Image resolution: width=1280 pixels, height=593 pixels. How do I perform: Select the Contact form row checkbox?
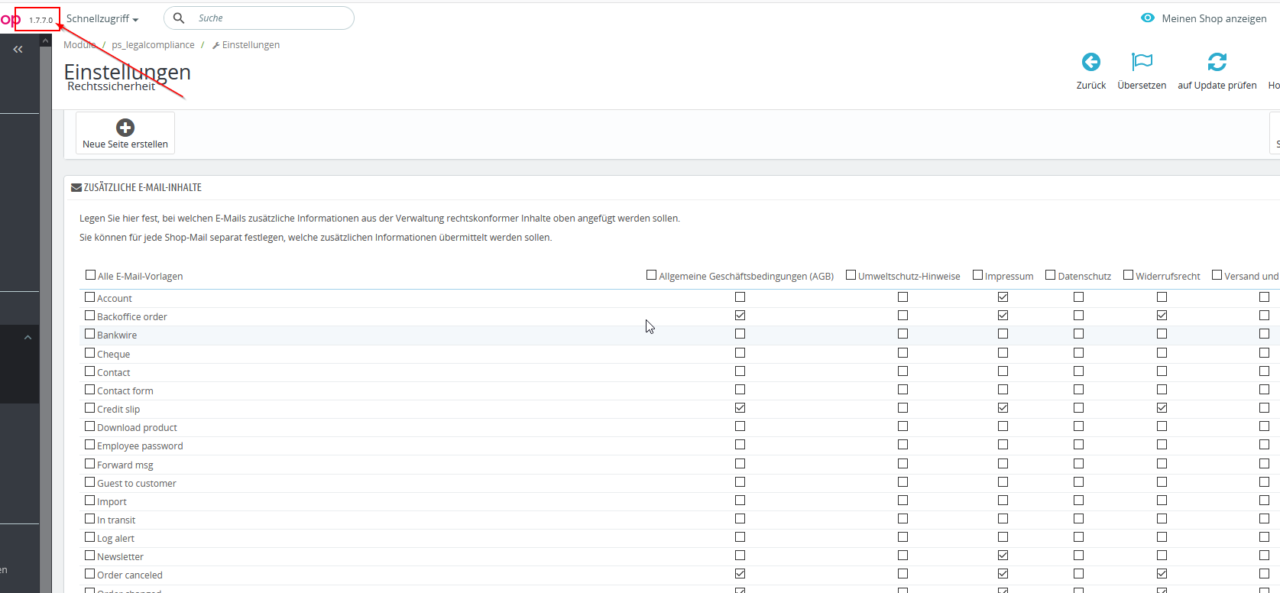[90, 390]
